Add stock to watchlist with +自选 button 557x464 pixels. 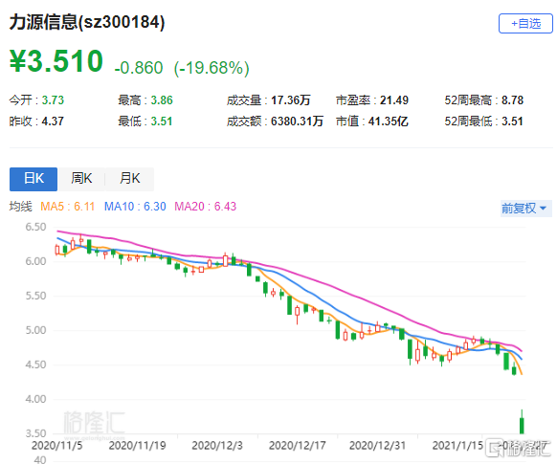525,23
